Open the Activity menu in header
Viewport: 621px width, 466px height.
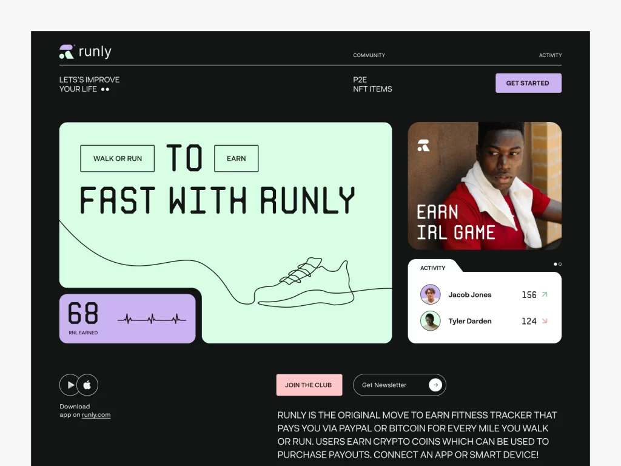tap(550, 55)
